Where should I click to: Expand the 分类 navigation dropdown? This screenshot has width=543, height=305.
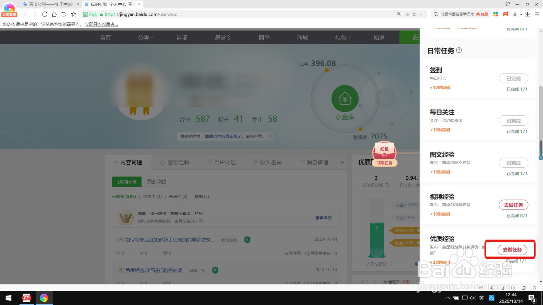pyautogui.click(x=146, y=38)
